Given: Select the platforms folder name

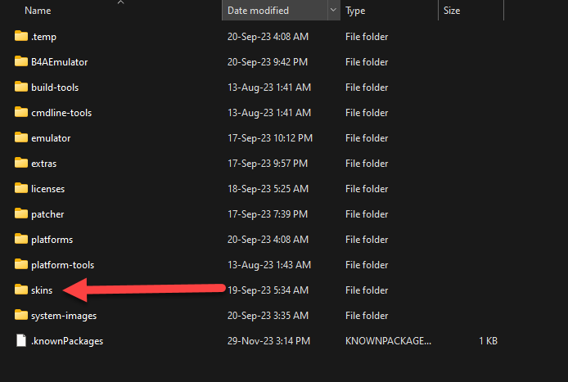Looking at the screenshot, I should [52, 240].
